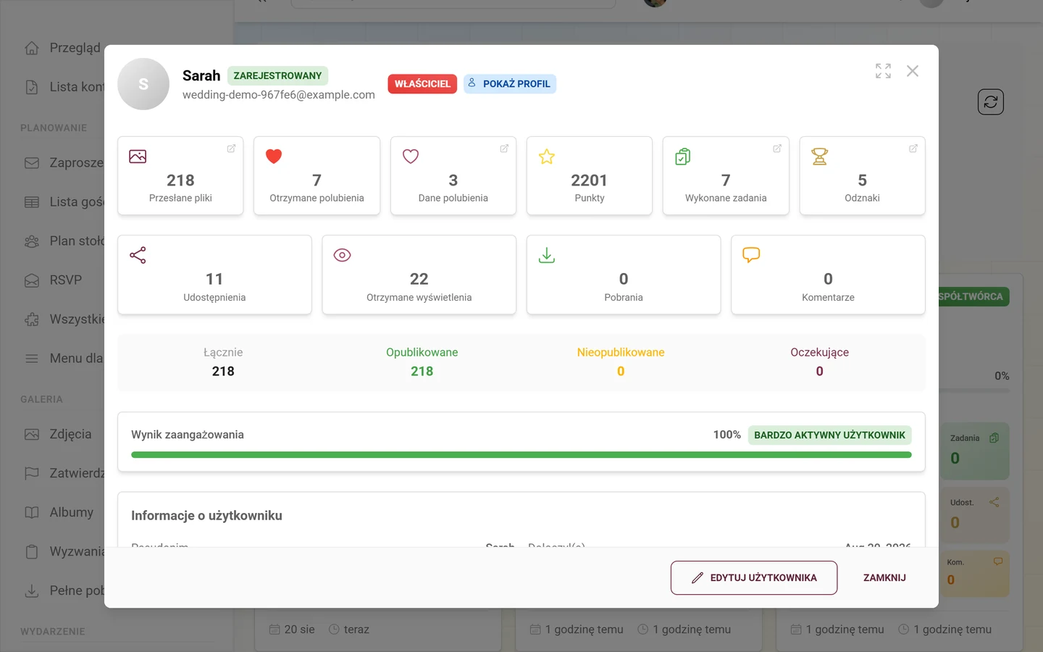Click the eye icon for Otrzymane wyświetlenia
1043x652 pixels.
click(342, 255)
